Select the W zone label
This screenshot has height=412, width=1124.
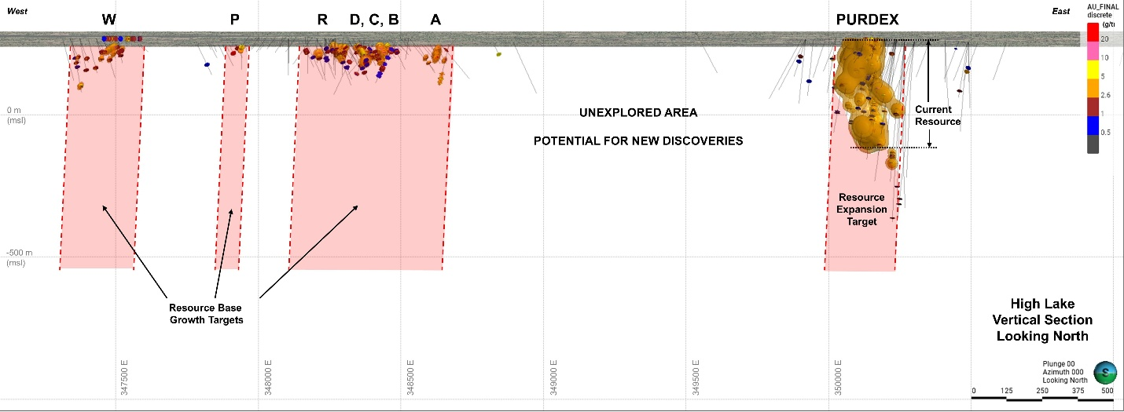pyautogui.click(x=108, y=20)
